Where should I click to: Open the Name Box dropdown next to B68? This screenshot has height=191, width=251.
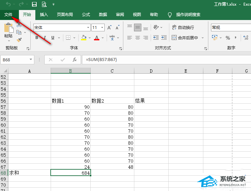coord(31,60)
